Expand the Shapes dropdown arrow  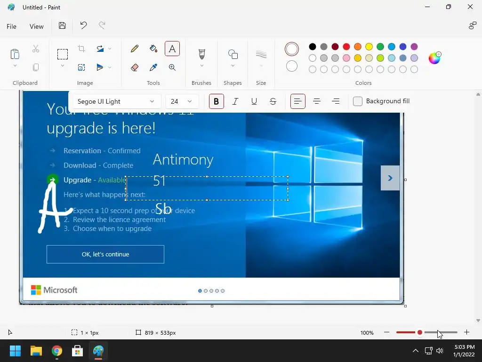(233, 66)
